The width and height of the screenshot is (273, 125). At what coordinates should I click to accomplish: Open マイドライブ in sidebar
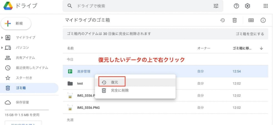[x=25, y=37]
